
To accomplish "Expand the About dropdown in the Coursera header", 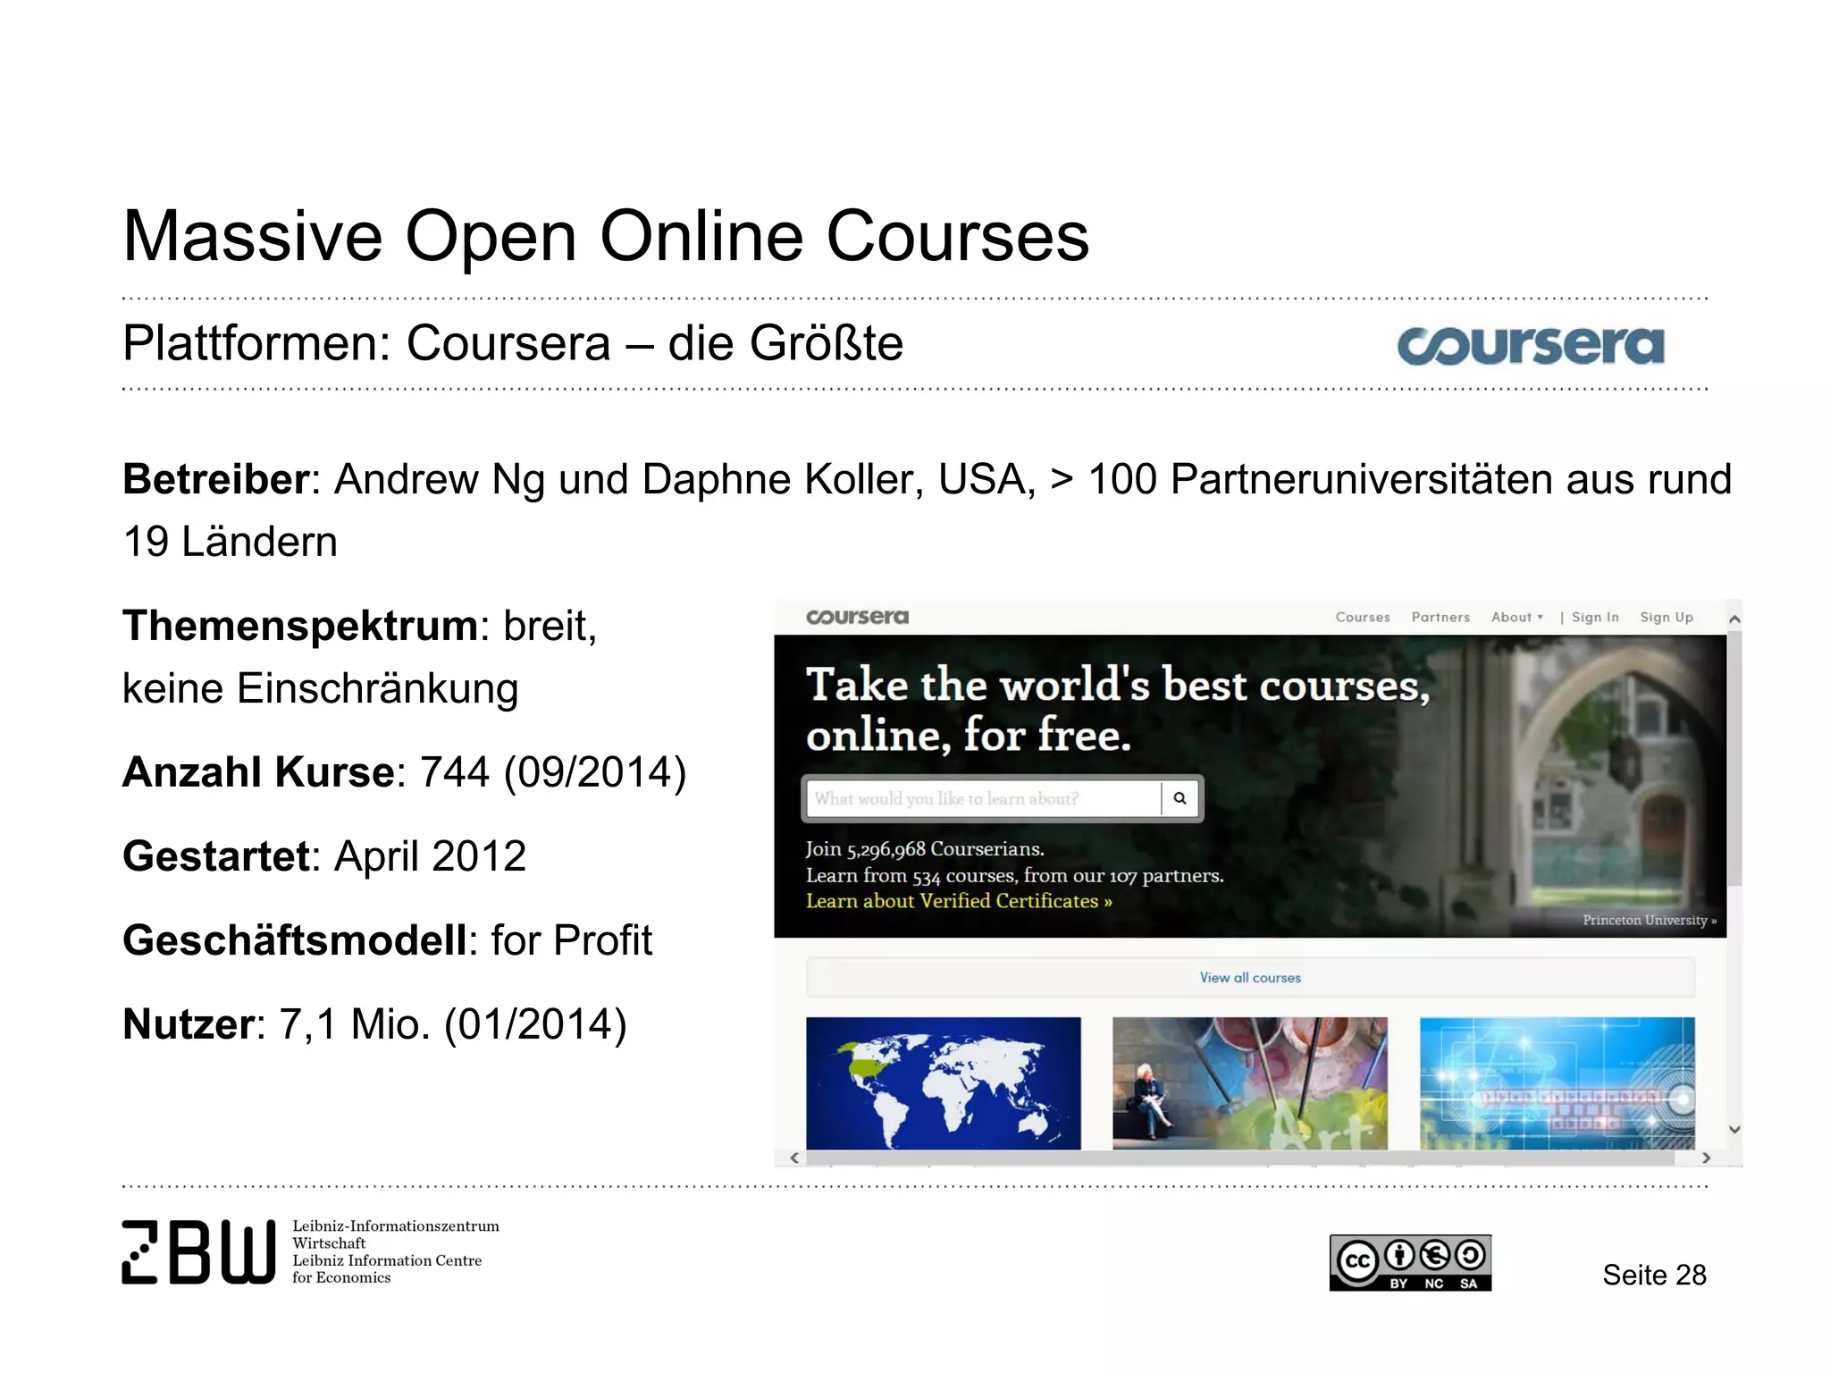I will click(x=1516, y=618).
